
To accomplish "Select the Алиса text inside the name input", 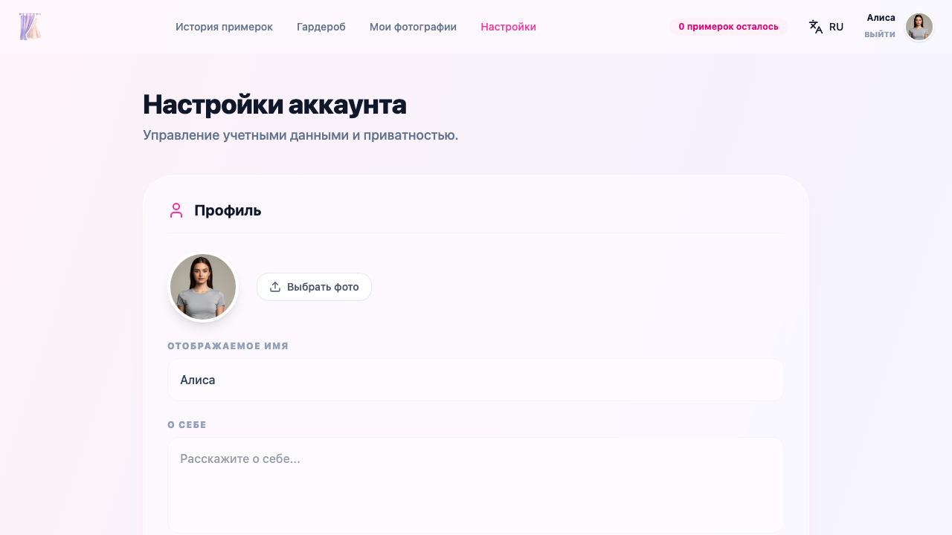I will click(196, 380).
